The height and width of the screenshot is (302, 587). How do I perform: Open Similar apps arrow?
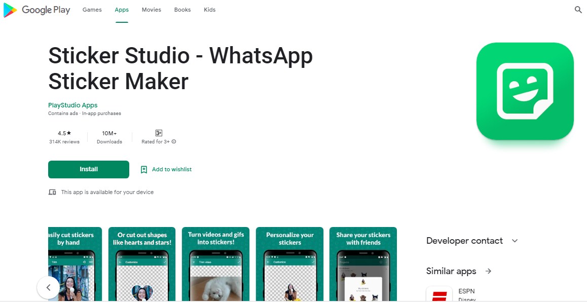coord(488,271)
